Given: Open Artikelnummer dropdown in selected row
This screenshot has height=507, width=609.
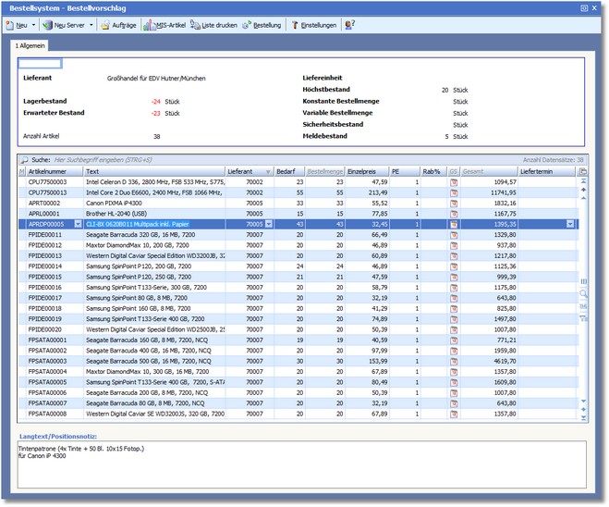Looking at the screenshot, I should [77, 224].
